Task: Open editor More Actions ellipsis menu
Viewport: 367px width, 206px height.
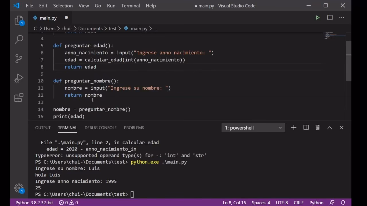Action: tap(342, 18)
